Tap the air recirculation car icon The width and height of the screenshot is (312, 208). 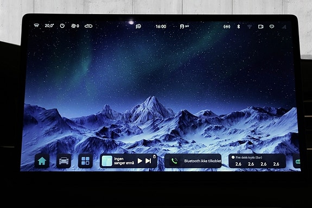(x=88, y=26)
